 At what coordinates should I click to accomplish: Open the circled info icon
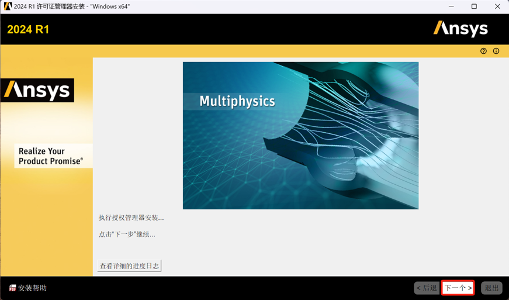[x=496, y=51]
